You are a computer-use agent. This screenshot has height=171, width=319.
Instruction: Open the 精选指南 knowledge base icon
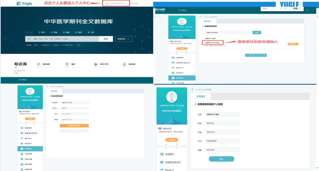coord(39,65)
